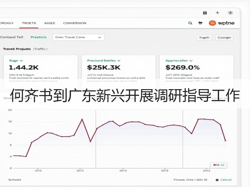Screen dimensions: 250x187
Task: Click the 1.44.2K value
Action: pos(24,67)
